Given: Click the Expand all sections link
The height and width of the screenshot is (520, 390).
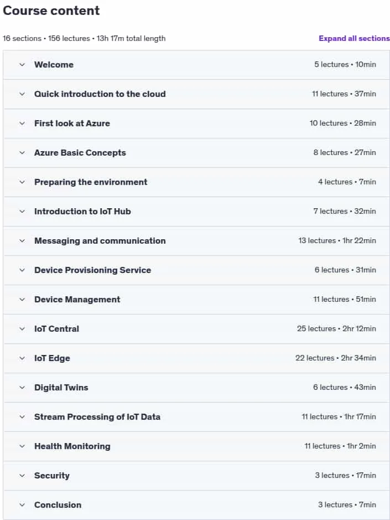Looking at the screenshot, I should click(x=354, y=38).
